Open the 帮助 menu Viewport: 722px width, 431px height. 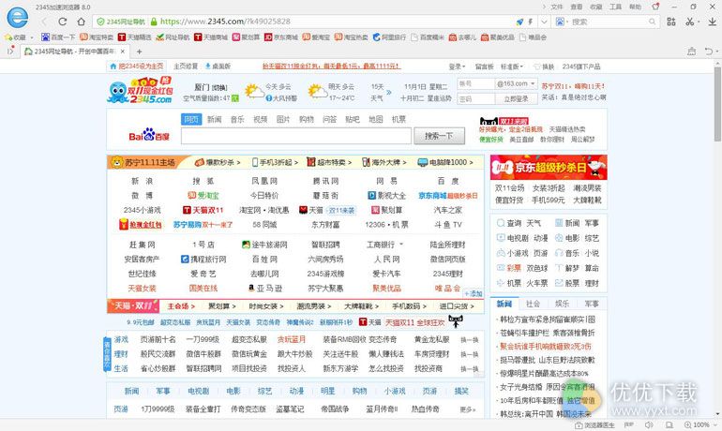636,7
